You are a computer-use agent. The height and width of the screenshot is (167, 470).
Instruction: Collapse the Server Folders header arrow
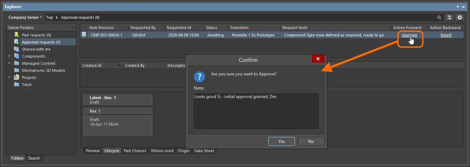(72, 28)
